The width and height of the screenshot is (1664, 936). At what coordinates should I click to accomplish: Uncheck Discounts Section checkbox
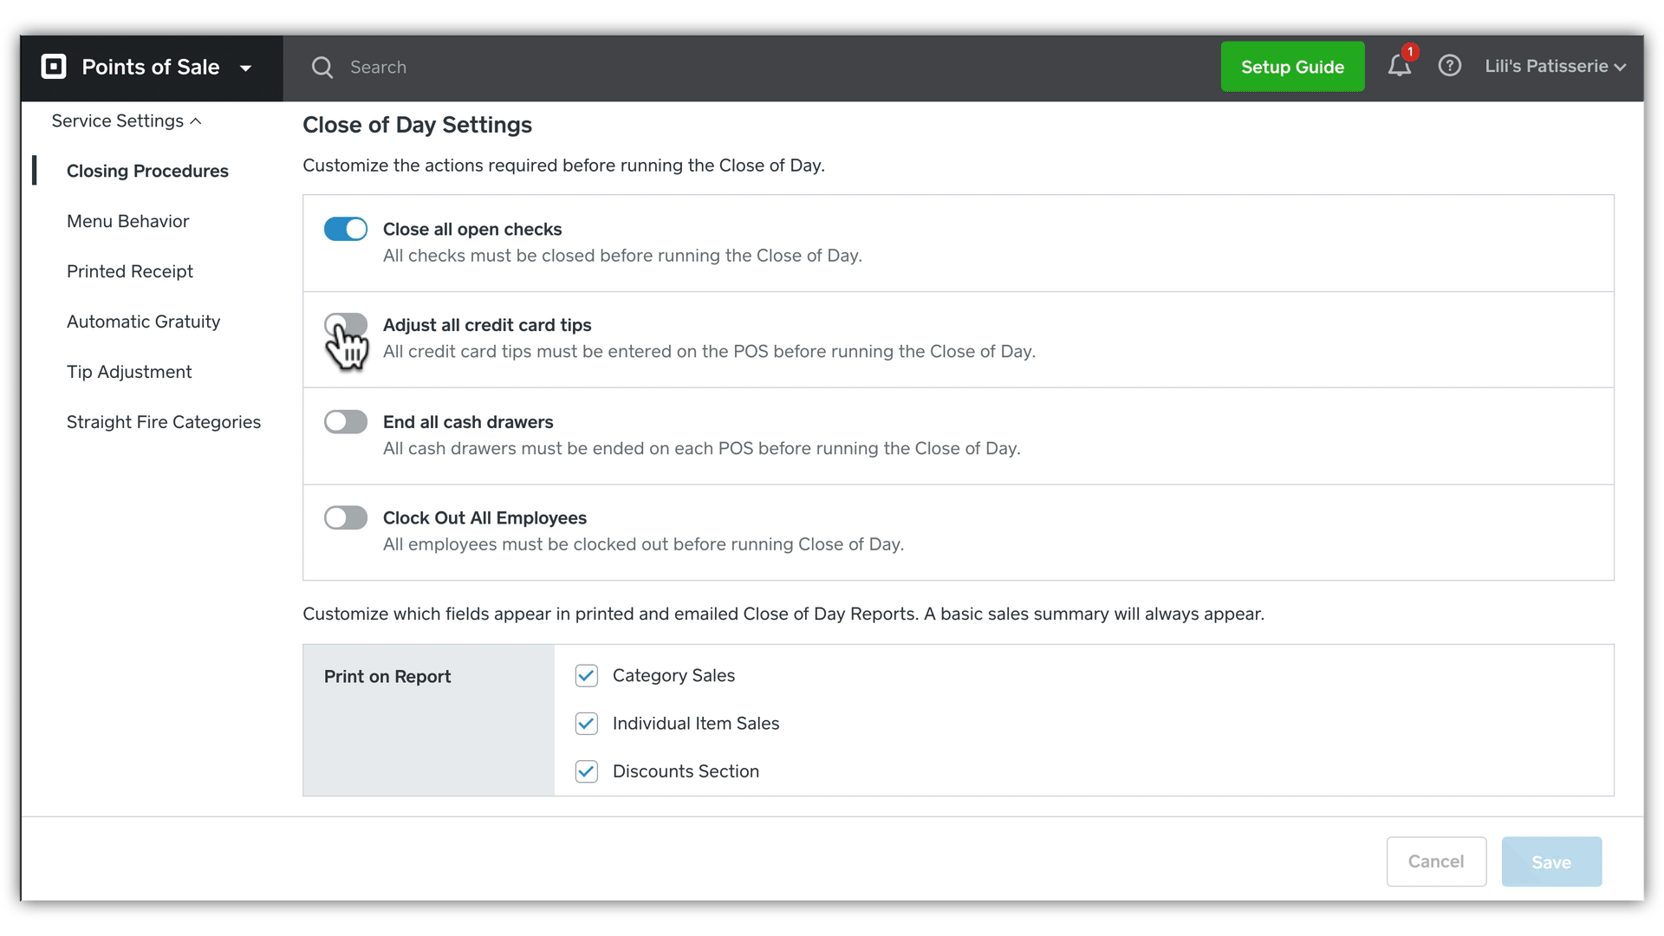point(587,771)
